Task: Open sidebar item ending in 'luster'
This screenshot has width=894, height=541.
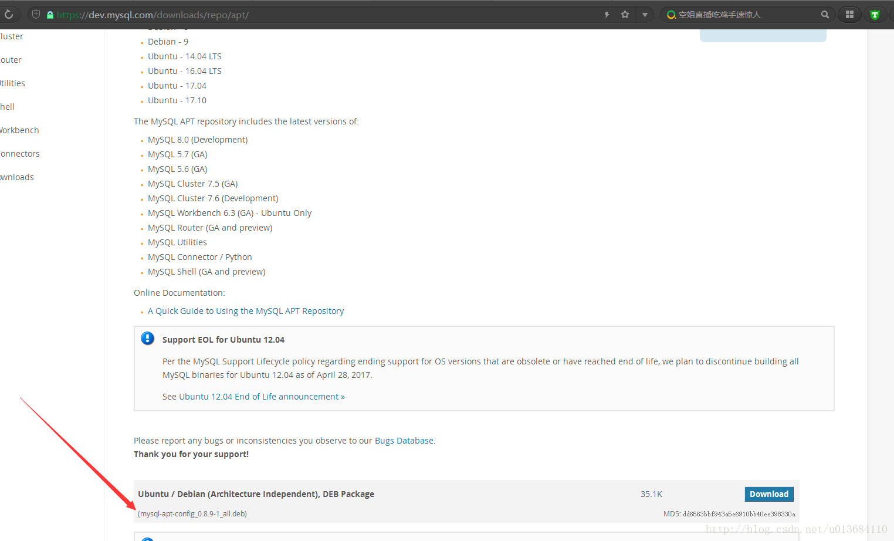Action: click(x=12, y=36)
